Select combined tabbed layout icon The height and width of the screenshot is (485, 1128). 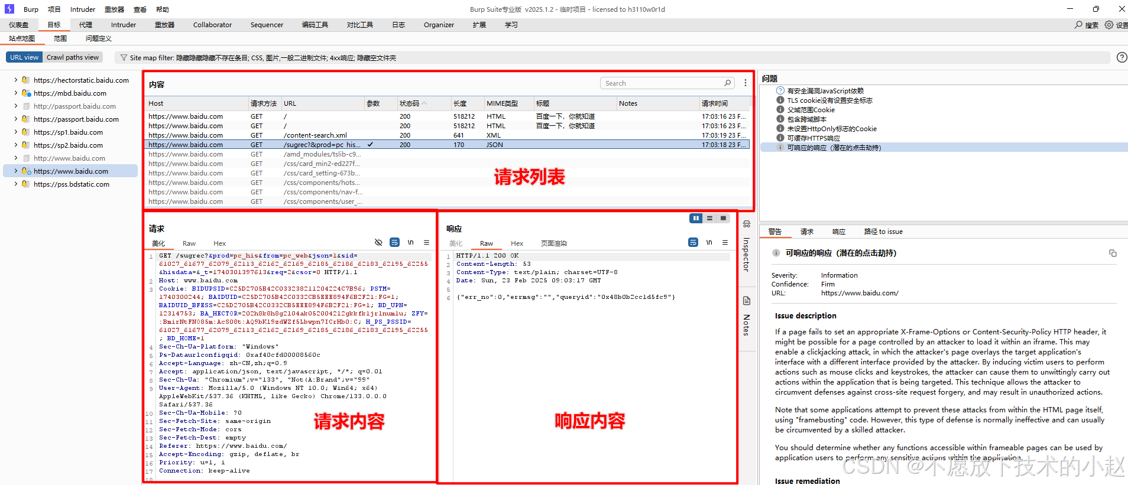point(723,219)
